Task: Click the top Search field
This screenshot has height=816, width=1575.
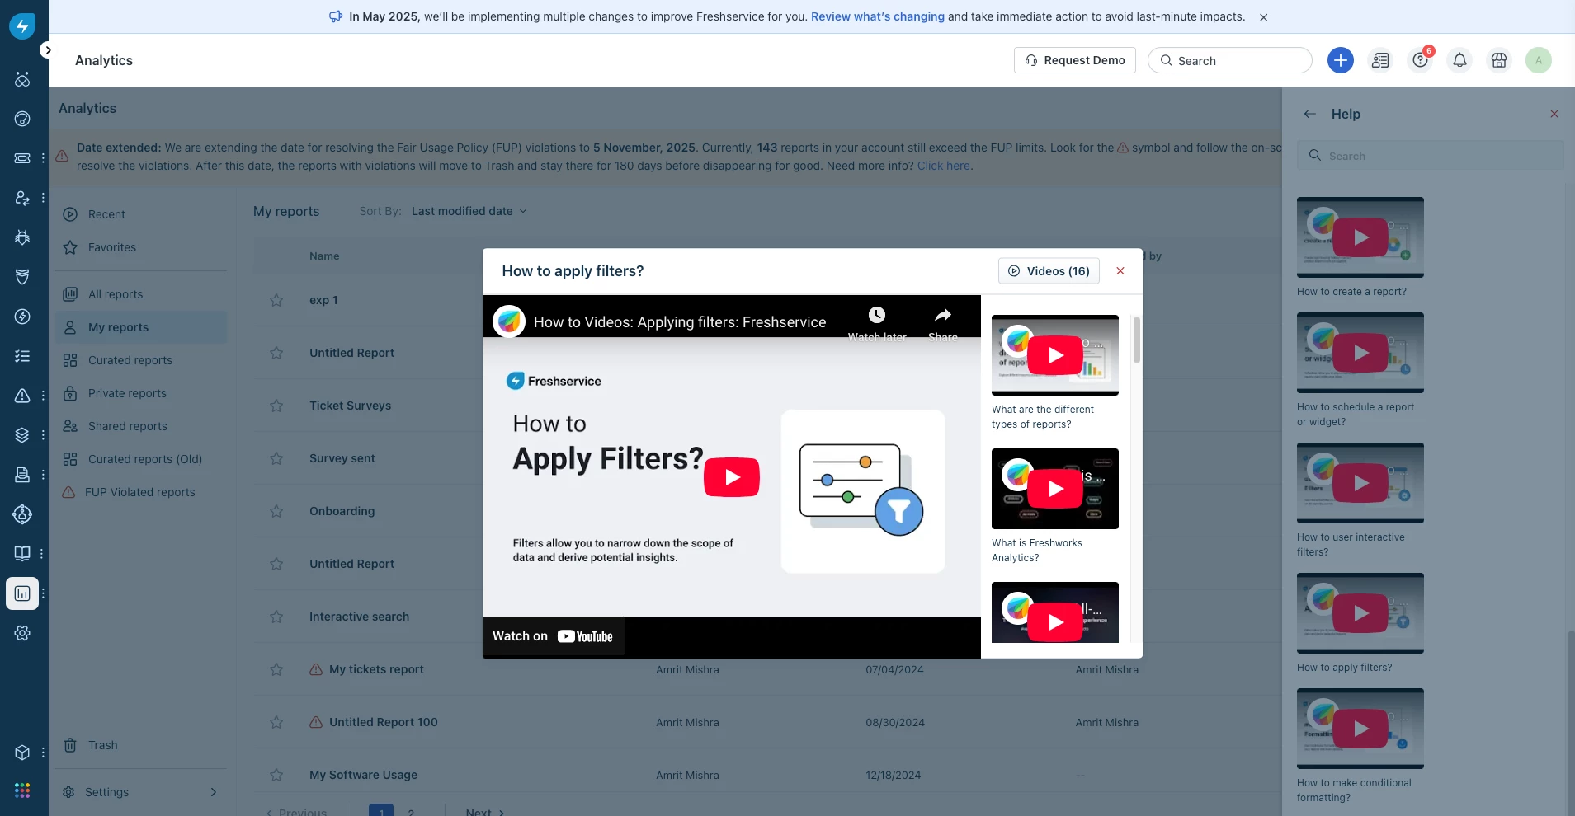Action: point(1230,60)
